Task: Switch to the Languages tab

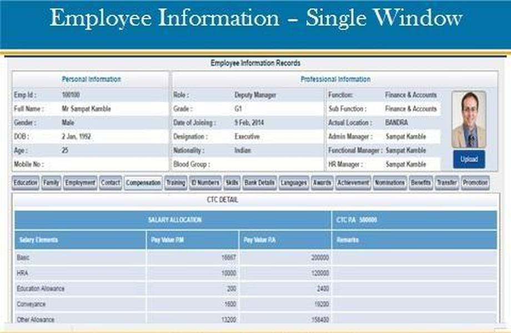Action: [294, 183]
